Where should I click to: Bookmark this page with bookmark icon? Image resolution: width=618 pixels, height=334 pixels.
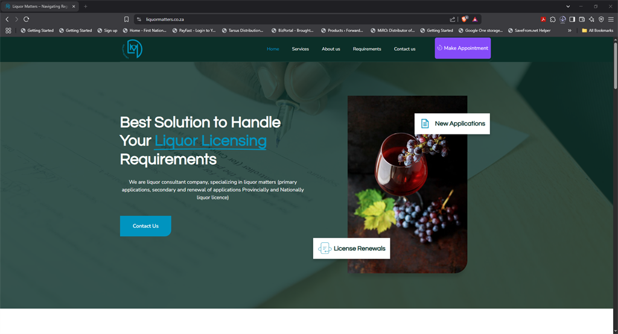[x=127, y=19]
